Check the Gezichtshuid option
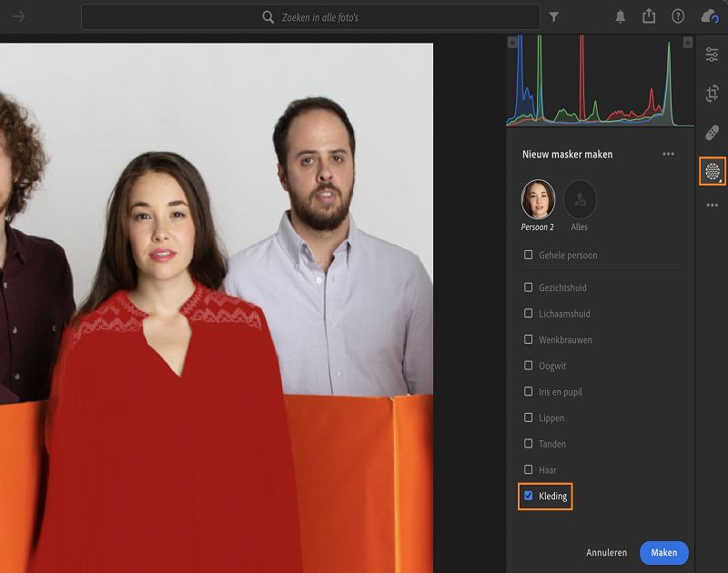This screenshot has height=573, width=728. pos(528,287)
